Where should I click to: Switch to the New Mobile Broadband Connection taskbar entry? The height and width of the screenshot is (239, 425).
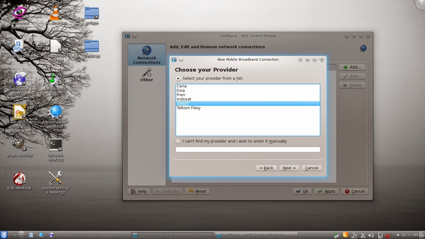point(172,235)
